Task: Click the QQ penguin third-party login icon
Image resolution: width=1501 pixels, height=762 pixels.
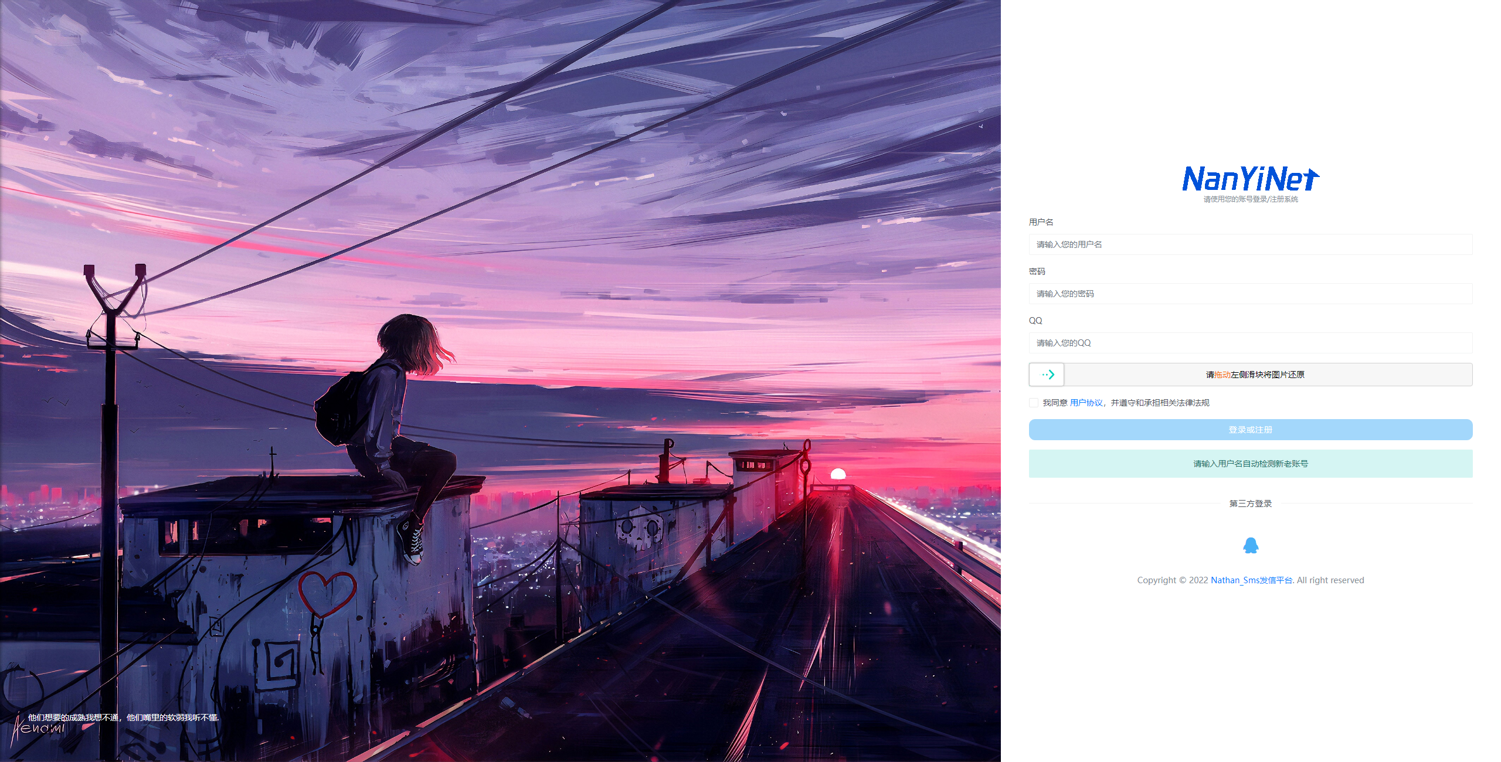Action: coord(1250,546)
